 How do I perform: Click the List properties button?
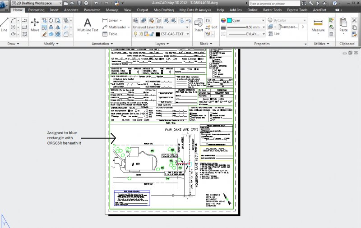(277, 34)
